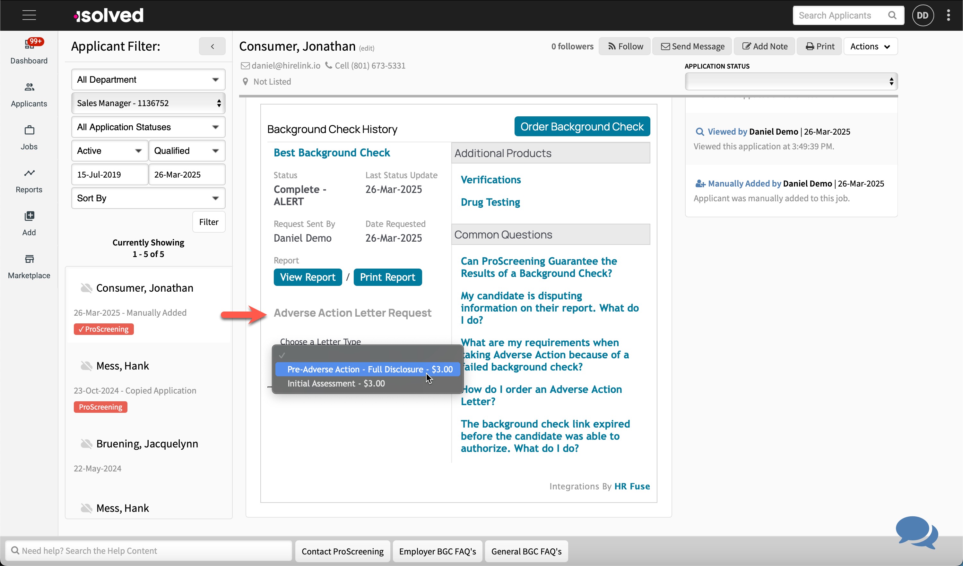The image size is (963, 566).
Task: Click the (edit) link by applicant name
Action: coord(367,48)
